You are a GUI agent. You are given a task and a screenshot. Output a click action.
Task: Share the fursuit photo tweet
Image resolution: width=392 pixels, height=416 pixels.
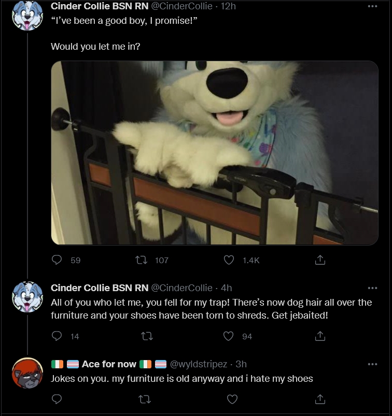click(x=320, y=260)
